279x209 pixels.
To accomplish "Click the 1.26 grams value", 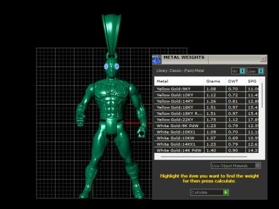I will [211, 101].
